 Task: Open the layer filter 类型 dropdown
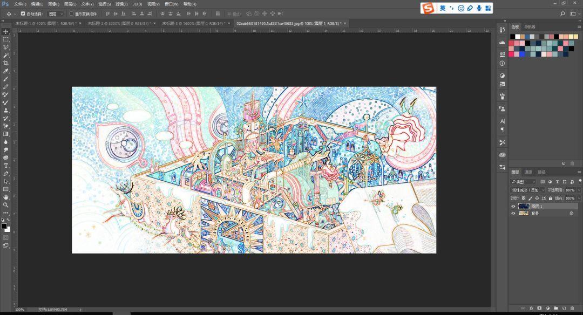(524, 182)
